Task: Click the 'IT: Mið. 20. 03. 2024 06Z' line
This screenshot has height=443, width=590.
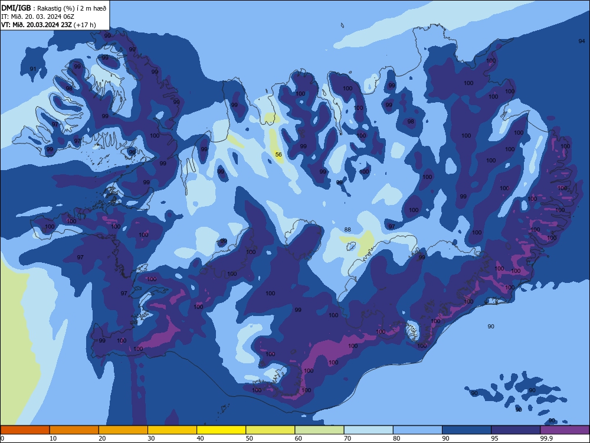Action: [x=38, y=17]
